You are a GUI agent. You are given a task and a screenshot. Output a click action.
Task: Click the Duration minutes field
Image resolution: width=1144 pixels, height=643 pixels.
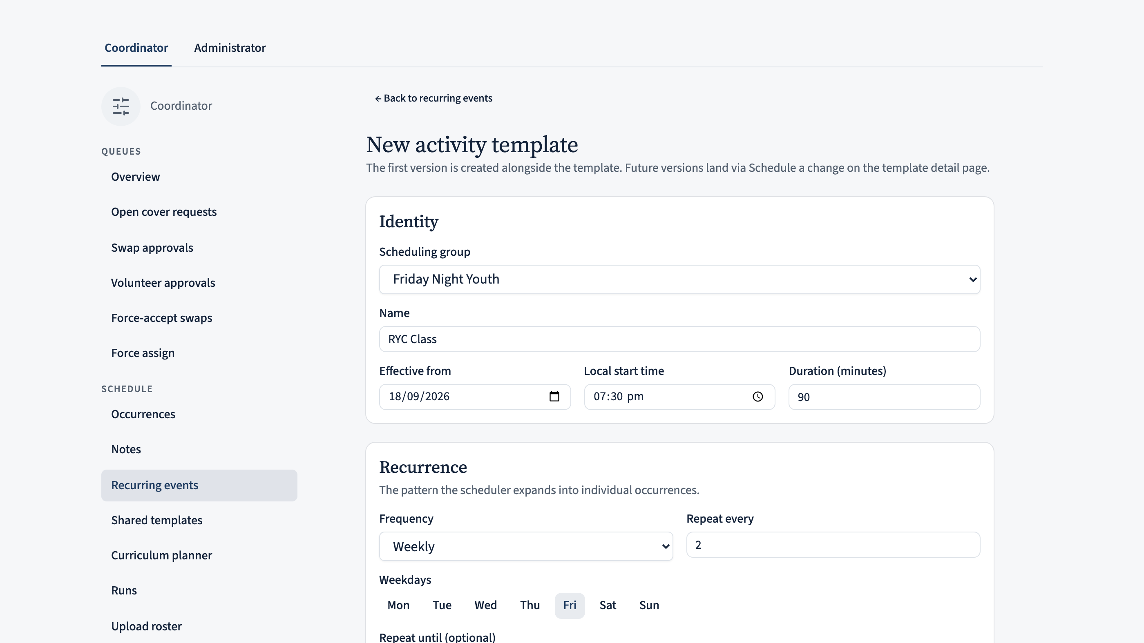pos(884,397)
